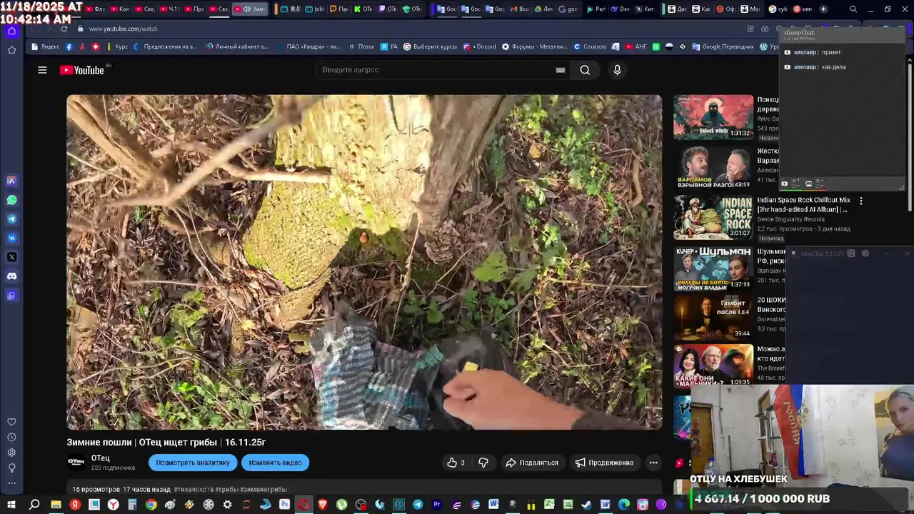The width and height of the screenshot is (914, 514).
Task: Open the ОТец channel avatar
Action: click(76, 463)
